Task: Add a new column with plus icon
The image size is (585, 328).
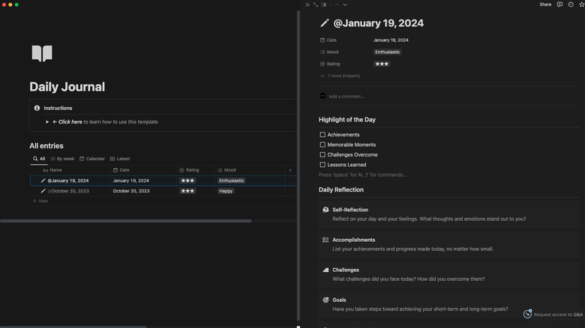Action: click(290, 170)
